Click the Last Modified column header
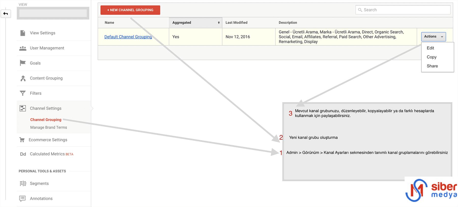The image size is (458, 207). tap(236, 23)
